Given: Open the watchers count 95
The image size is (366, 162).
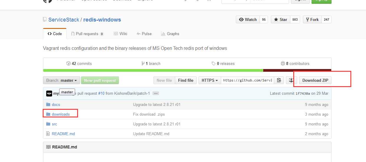Looking at the screenshot, I should [x=264, y=19].
